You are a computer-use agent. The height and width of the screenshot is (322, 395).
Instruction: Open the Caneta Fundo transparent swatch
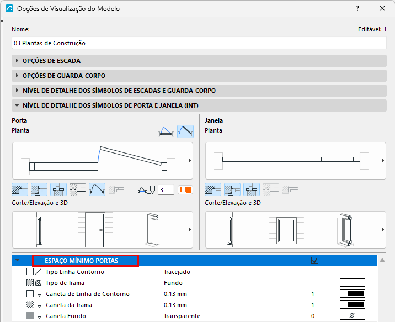[353, 316]
